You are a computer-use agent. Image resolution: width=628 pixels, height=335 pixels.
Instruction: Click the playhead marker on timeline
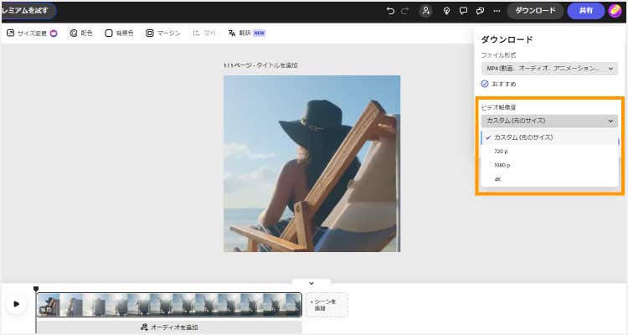pos(36,288)
